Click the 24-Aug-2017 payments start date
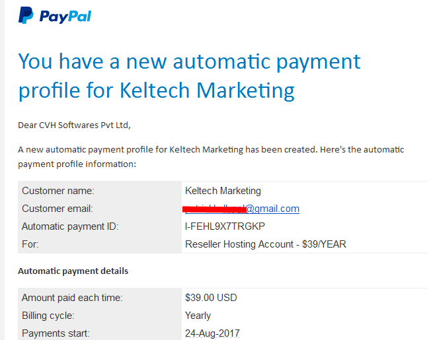This screenshot has height=340, width=429. tap(212, 333)
